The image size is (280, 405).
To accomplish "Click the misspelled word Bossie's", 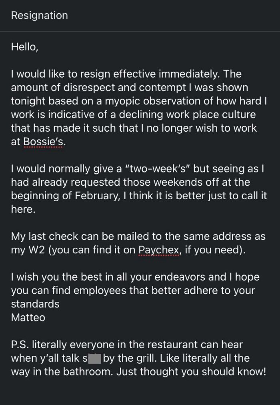I will pos(43,142).
